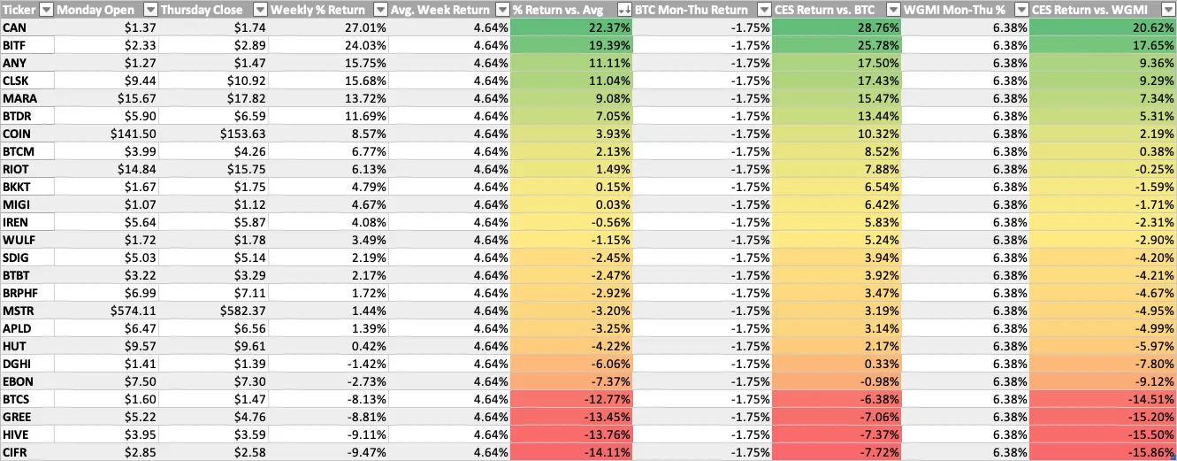Screen dimensions: 1177x461
Task: Expand Avg. Week Return filter arrow
Action: [x=501, y=10]
